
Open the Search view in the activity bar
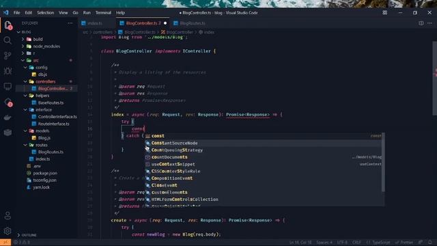coord(8,40)
